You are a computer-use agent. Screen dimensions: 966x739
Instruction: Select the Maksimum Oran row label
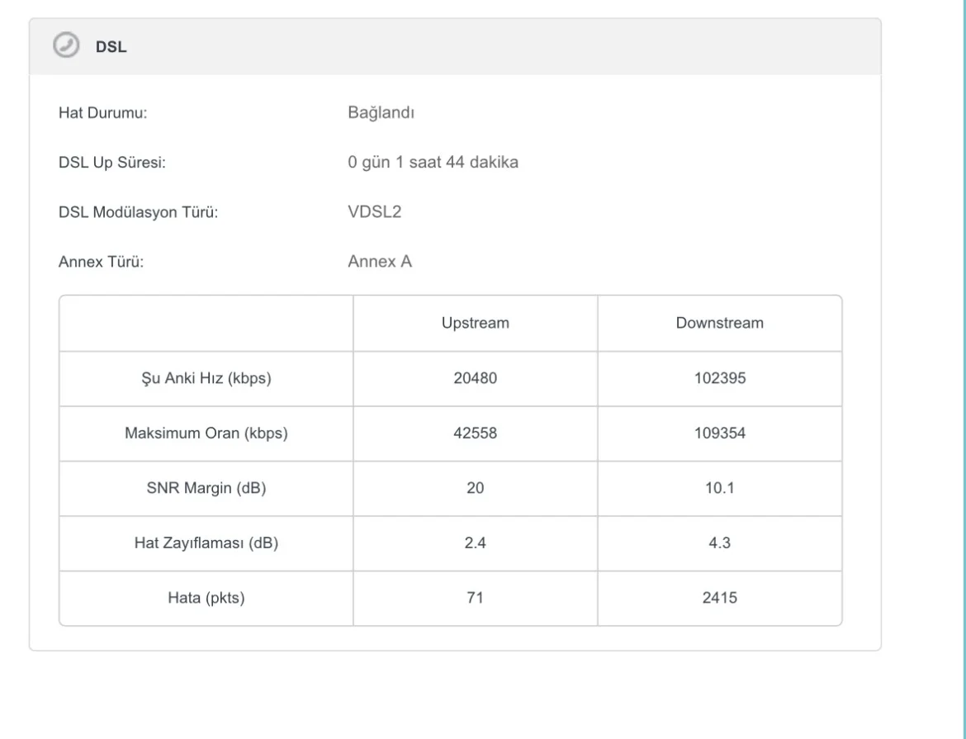tap(206, 433)
